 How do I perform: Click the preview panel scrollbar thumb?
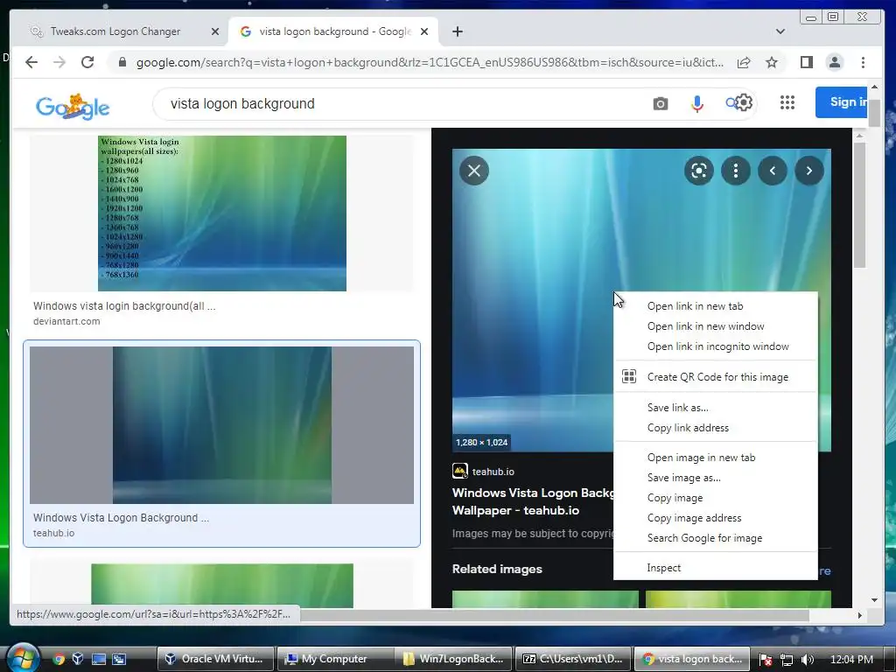coord(859,205)
